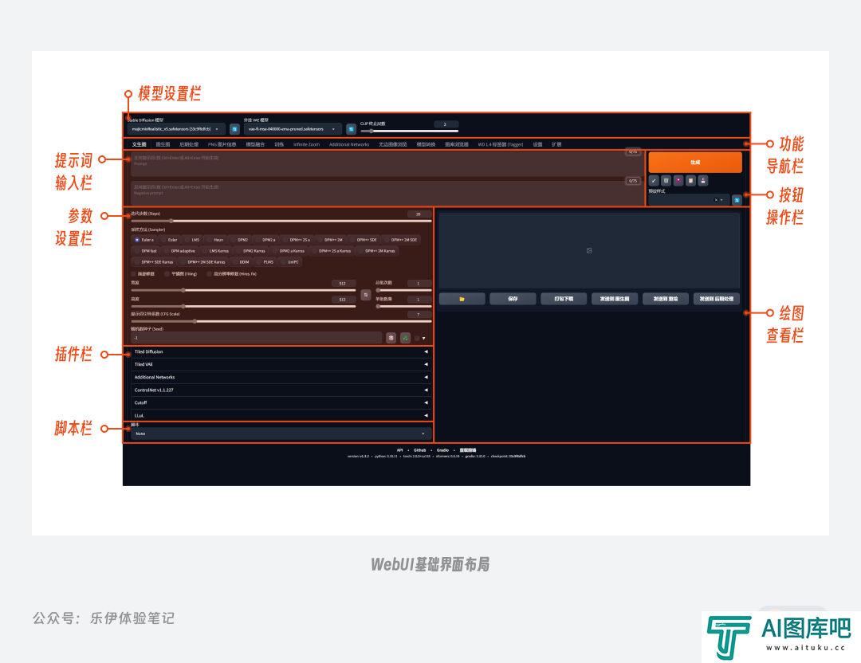
Task: Select the LMS sampler option
Action: [x=192, y=240]
